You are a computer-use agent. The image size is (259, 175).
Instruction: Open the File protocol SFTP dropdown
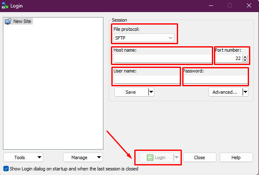tap(144, 38)
